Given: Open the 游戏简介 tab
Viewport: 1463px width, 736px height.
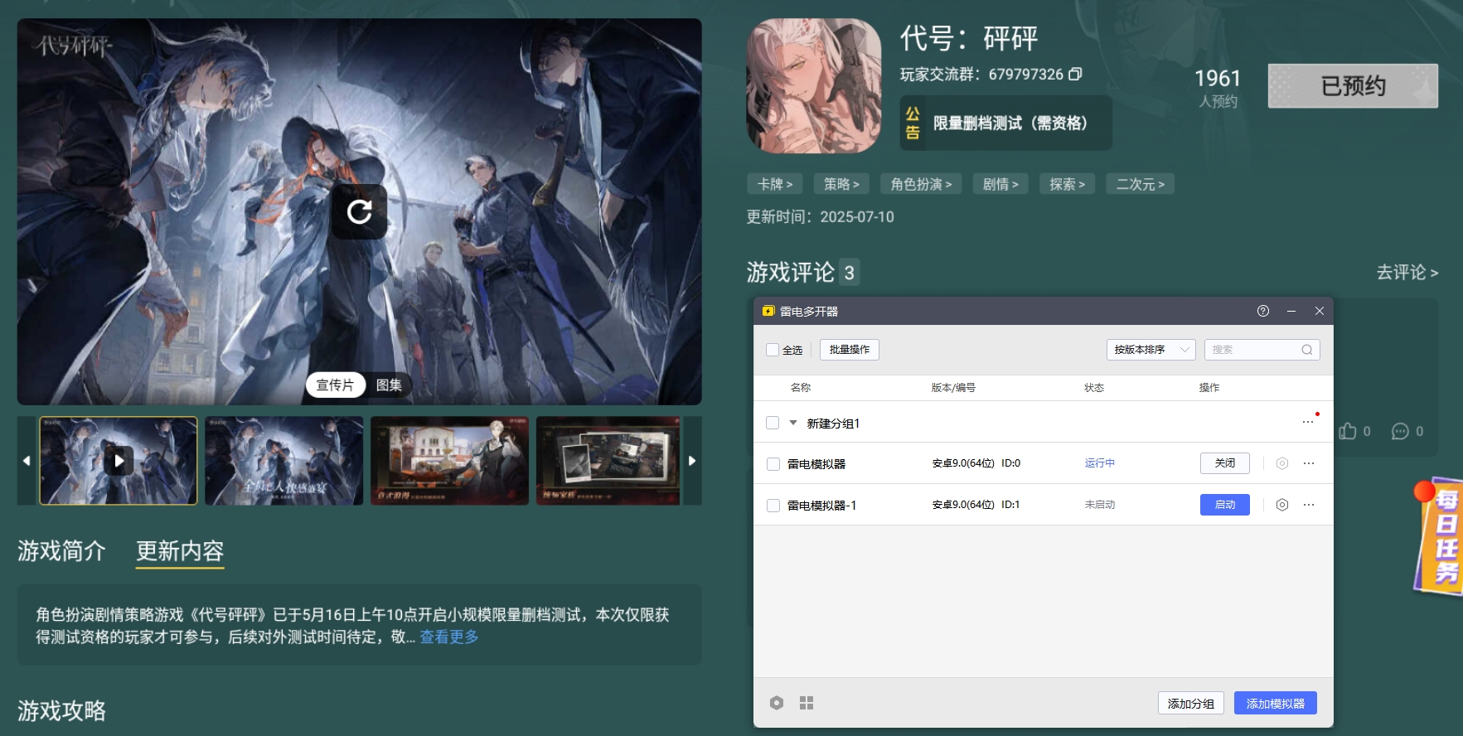Looking at the screenshot, I should (x=61, y=551).
